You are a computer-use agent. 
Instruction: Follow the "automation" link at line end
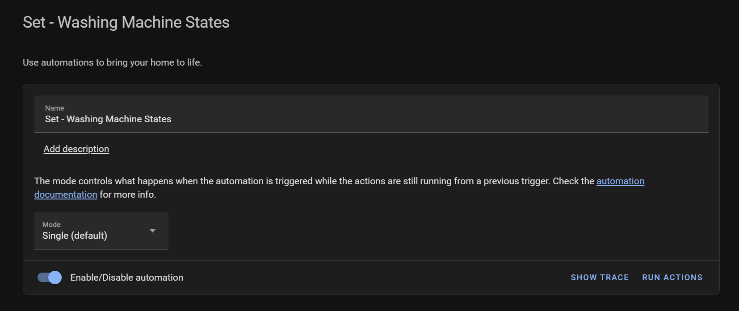620,181
